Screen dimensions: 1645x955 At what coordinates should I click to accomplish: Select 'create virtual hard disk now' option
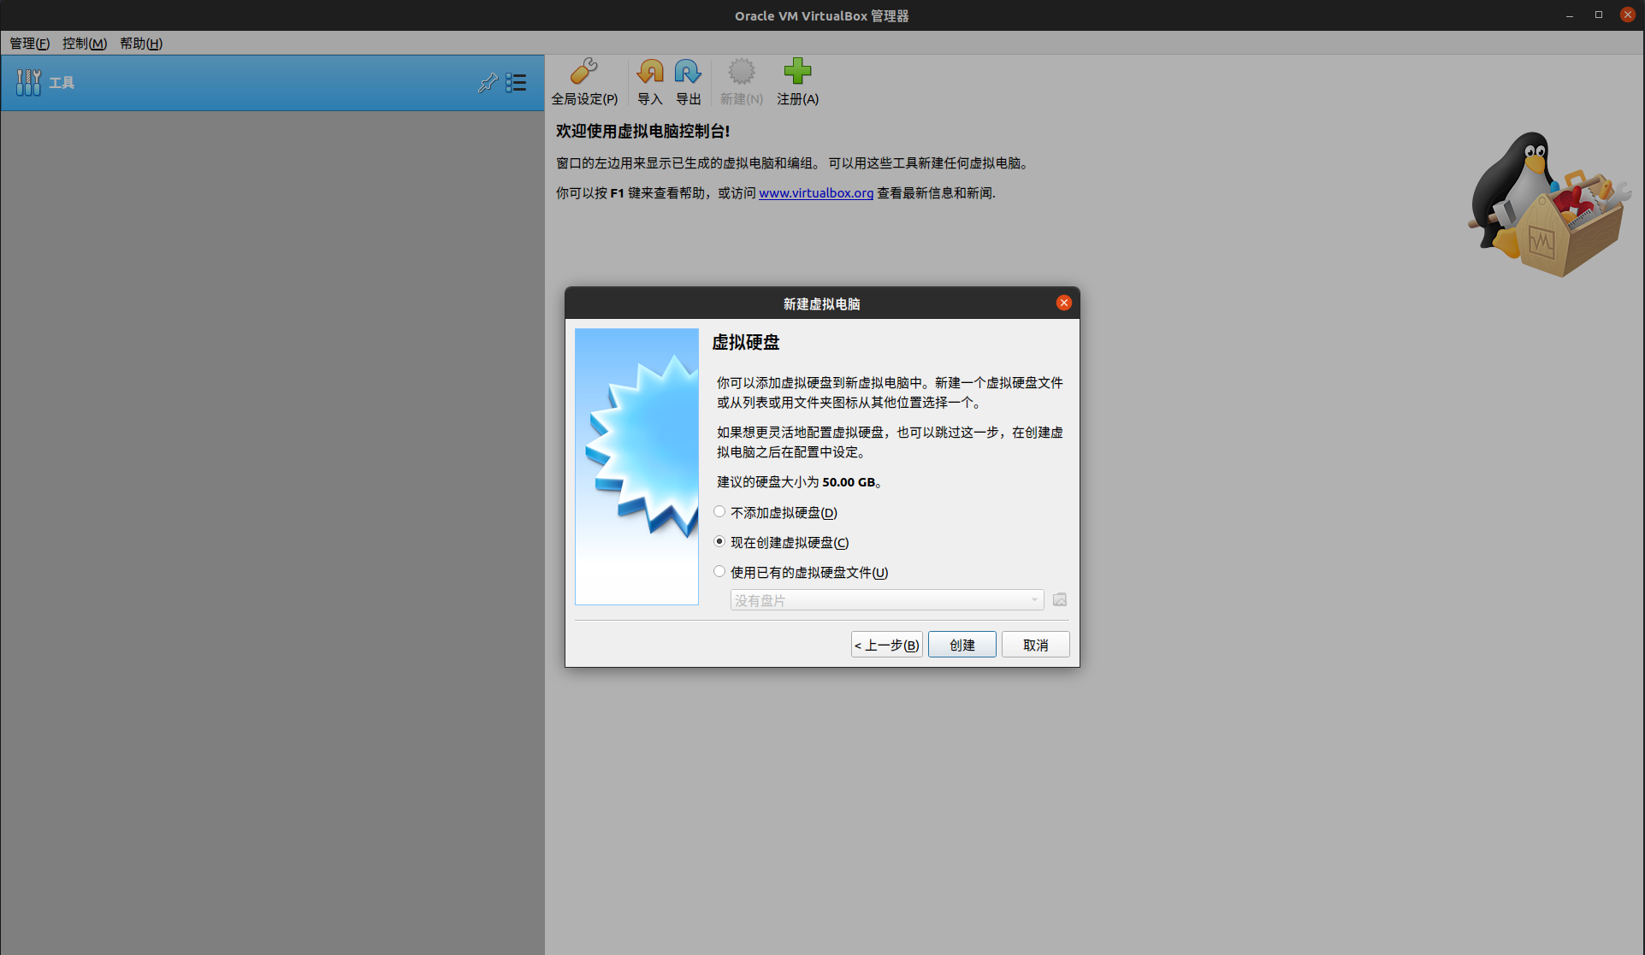click(x=782, y=542)
